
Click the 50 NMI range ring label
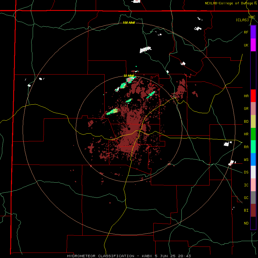click(129, 76)
